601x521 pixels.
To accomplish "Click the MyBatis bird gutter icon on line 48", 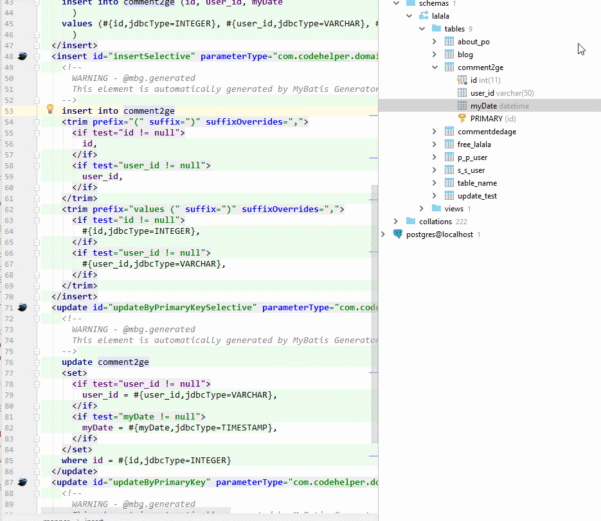I will point(22,56).
